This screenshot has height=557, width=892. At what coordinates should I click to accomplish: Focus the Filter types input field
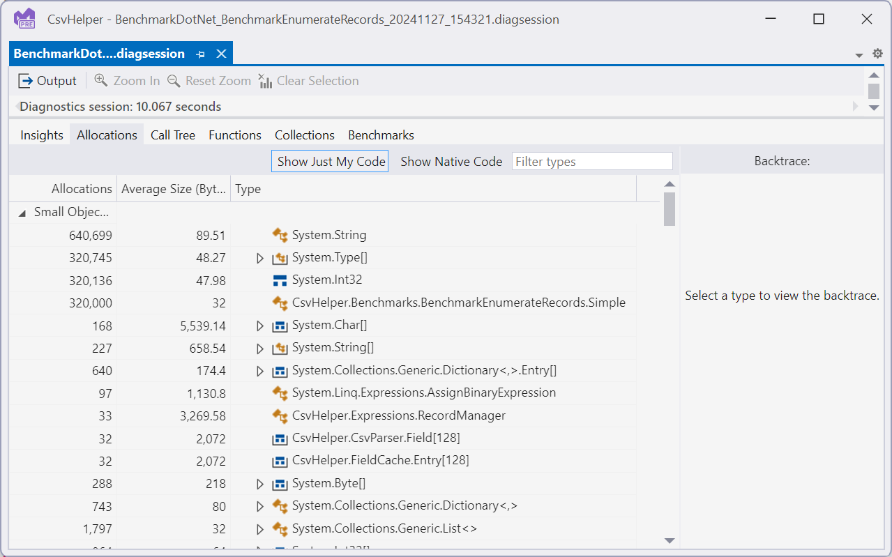592,162
